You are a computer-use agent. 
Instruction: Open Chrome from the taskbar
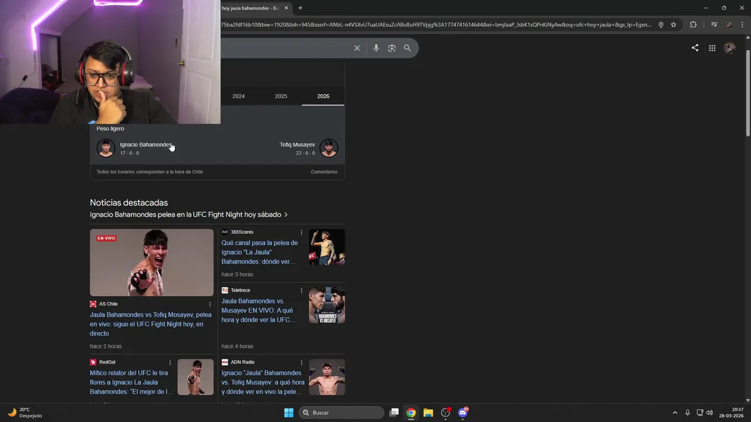(x=411, y=413)
